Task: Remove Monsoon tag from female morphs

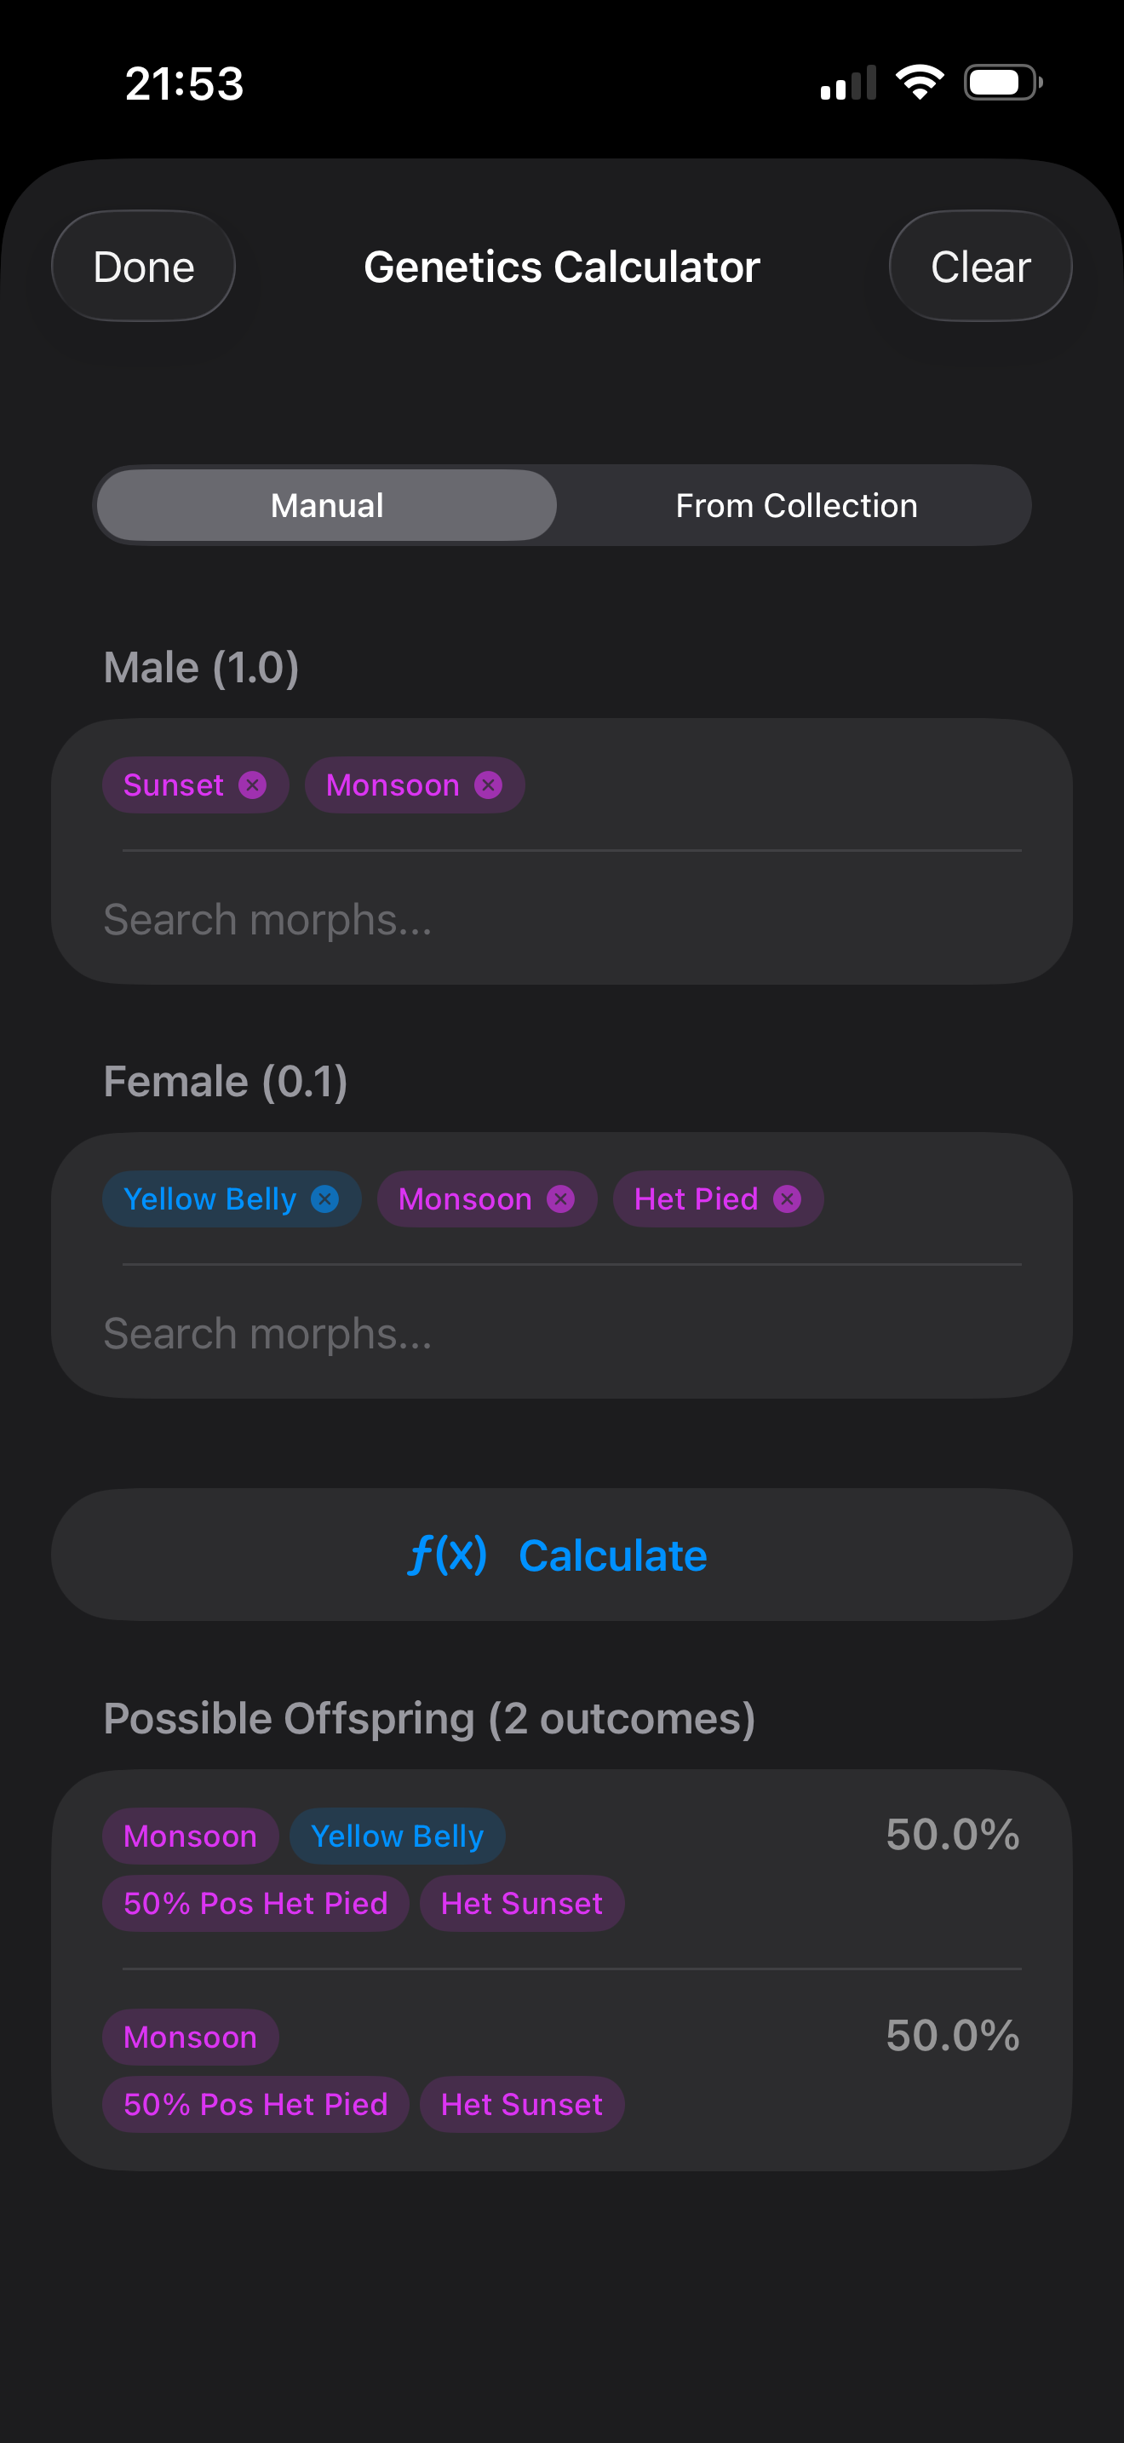Action: click(x=561, y=1199)
